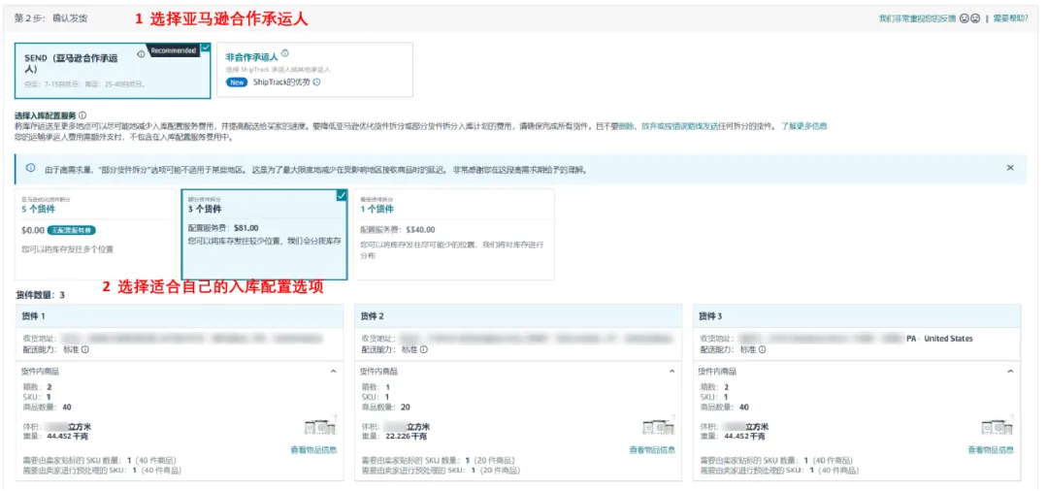
Task: Click the product box thumbnail in 货件 2
Action: tap(659, 428)
